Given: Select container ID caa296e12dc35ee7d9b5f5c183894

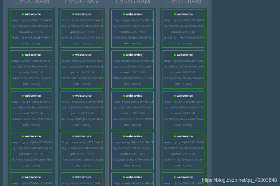Looking at the screenshot, I should tap(133, 119).
